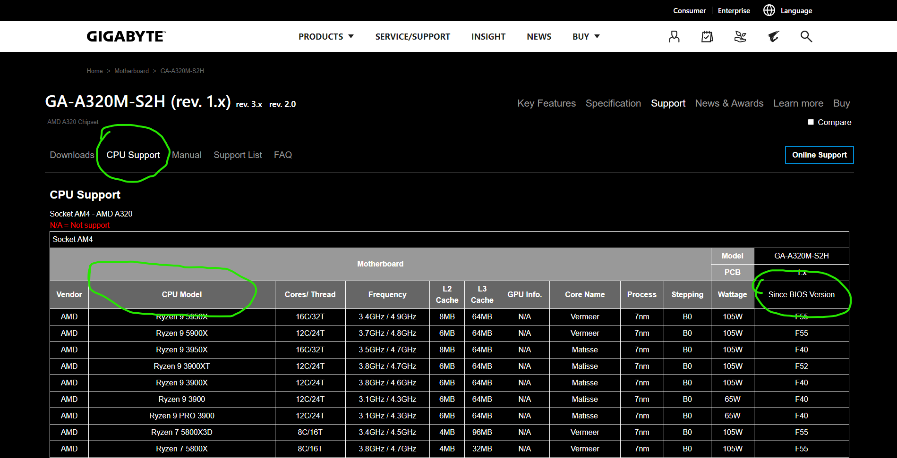Click the Stepping column header
897x458 pixels.
point(687,295)
